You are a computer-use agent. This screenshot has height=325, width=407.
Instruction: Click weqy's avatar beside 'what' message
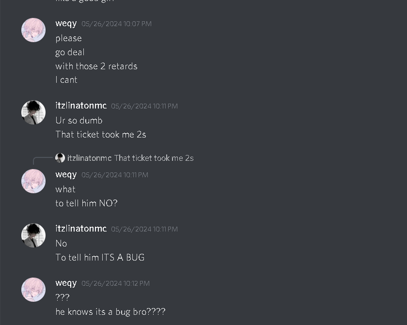pyautogui.click(x=33, y=181)
